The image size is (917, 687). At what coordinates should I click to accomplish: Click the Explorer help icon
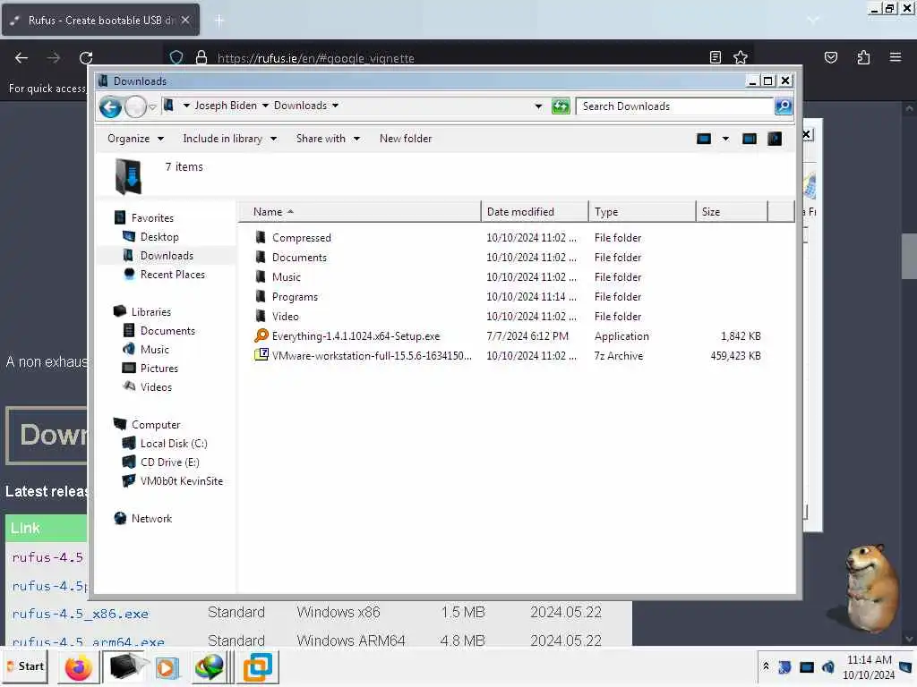pyautogui.click(x=775, y=139)
